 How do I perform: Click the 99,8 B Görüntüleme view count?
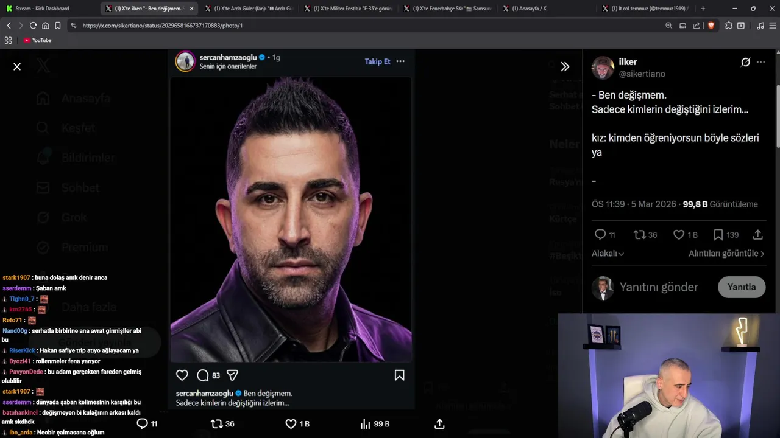tap(720, 204)
